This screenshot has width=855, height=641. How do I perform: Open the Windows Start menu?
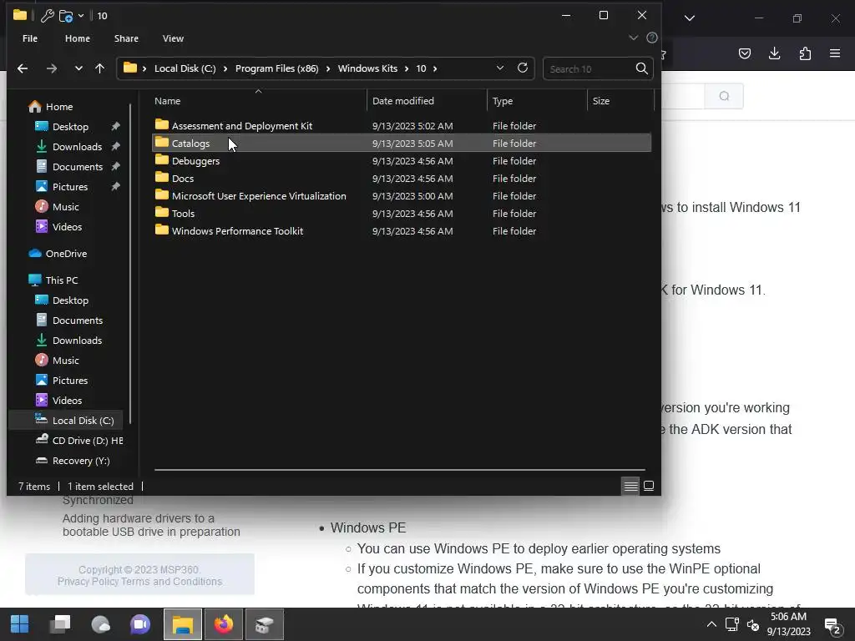tap(20, 624)
